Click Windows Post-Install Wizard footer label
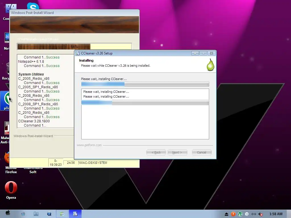291x218 pixels. [33, 136]
